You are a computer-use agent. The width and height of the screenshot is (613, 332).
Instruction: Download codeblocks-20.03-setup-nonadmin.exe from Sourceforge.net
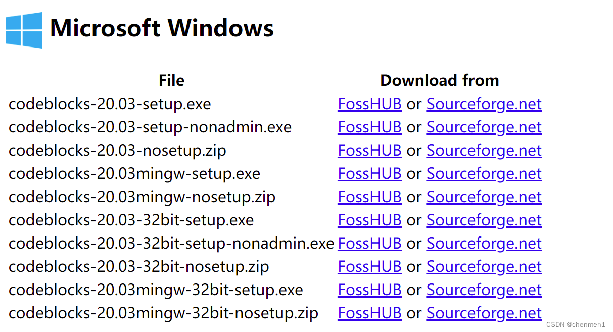pyautogui.click(x=484, y=127)
